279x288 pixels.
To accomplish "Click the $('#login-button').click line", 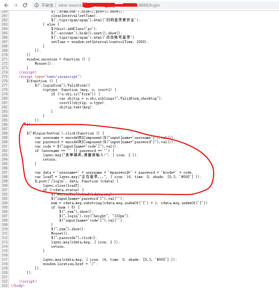I will 65,133.
